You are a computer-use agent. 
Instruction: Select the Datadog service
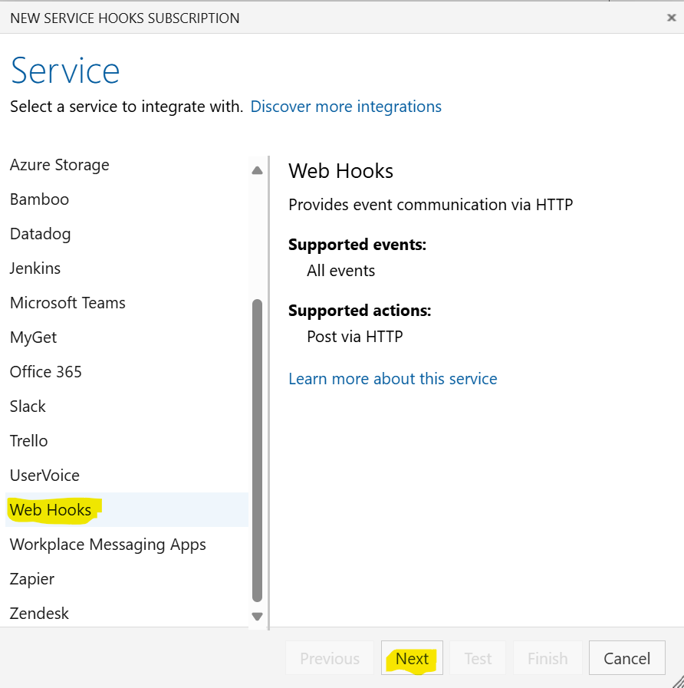pos(41,234)
